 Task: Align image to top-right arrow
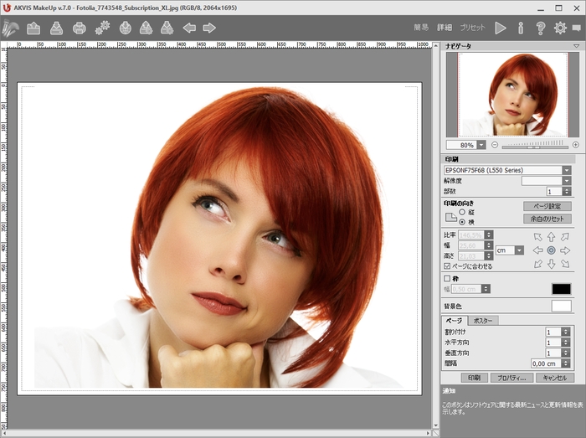point(565,237)
